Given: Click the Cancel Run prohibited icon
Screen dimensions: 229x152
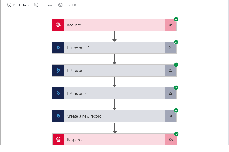Looking at the screenshot, I should [x=60, y=5].
